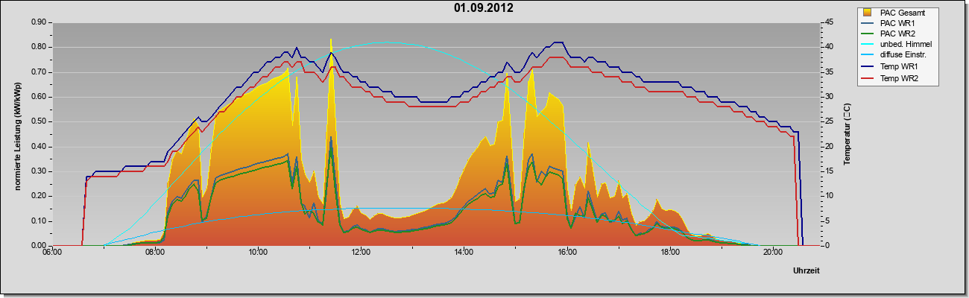Viewport: 969px width, 298px height.
Task: Click the chart title 01.09.2012
Action: pyautogui.click(x=484, y=8)
